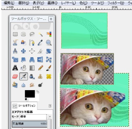Screen dimensions: 132x129
Task: Choose the Fuzzy Select magic wand tool
Action: click(x=40, y=34)
